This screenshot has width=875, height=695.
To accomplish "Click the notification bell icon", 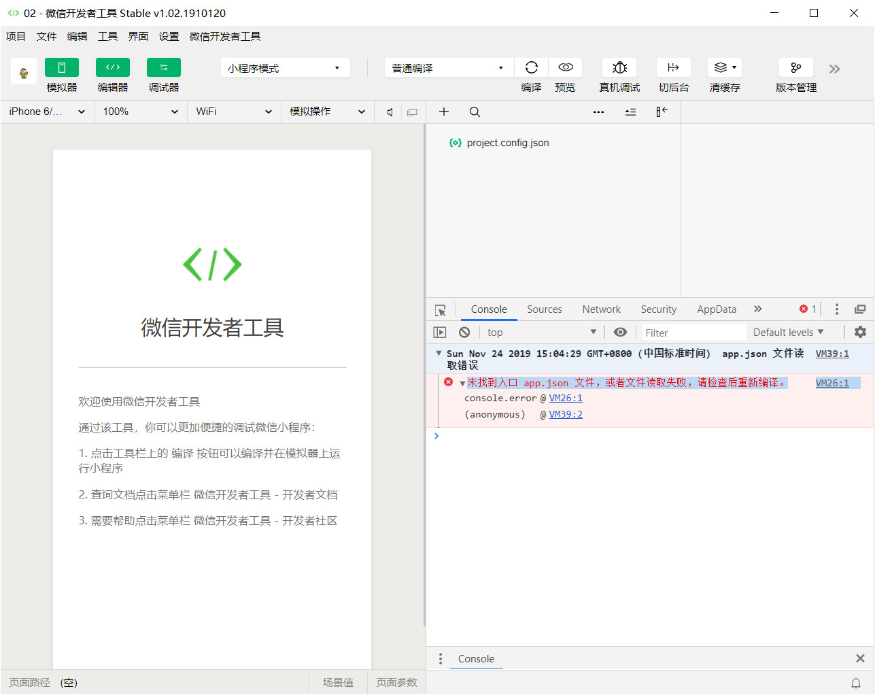I will click(x=856, y=683).
